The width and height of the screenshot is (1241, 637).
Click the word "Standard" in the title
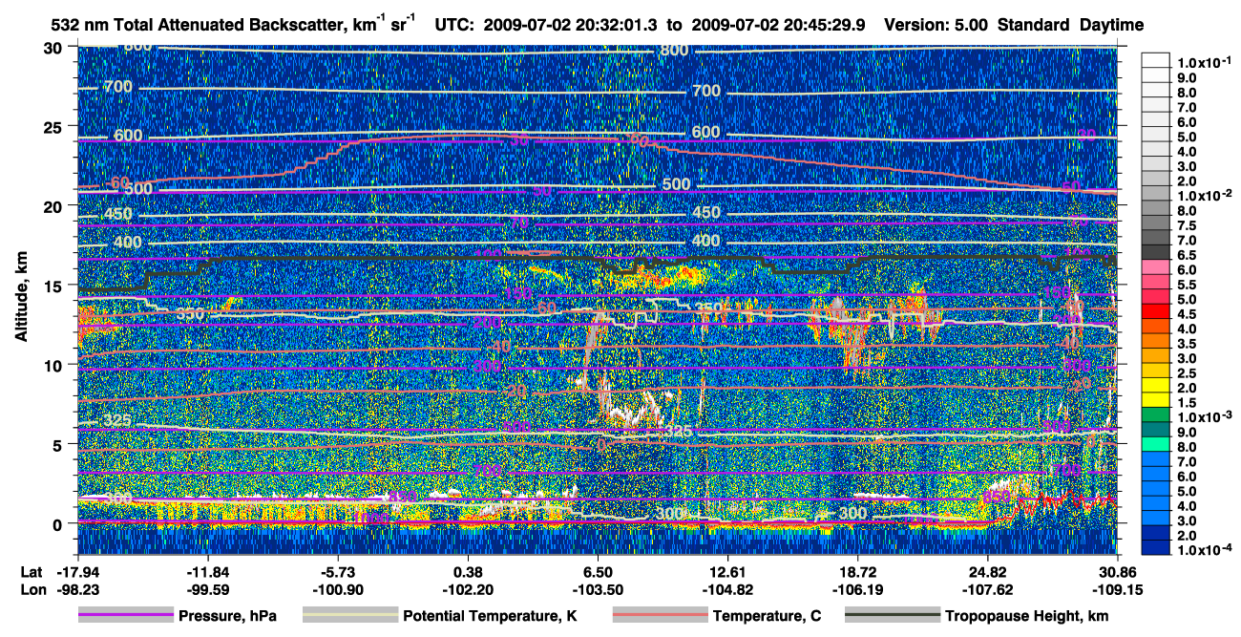1035,24
